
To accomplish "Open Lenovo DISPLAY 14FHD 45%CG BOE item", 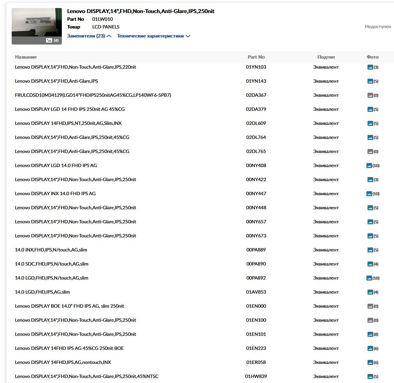I will 70,348.
